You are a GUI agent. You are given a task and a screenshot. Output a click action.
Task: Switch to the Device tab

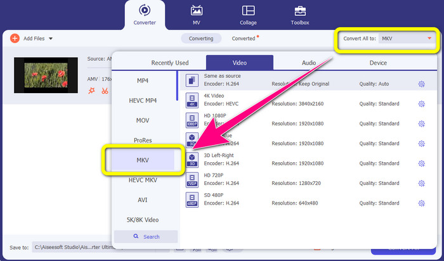[x=378, y=63]
